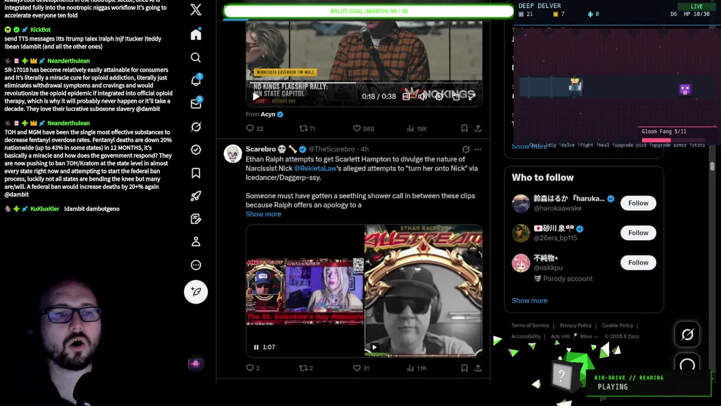Open Acyn's profile link
This screenshot has width=721, height=406.
click(x=268, y=114)
